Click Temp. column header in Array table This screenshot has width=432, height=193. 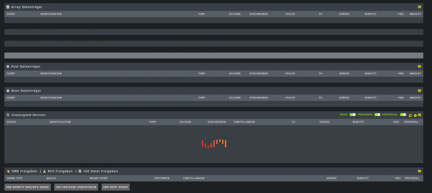point(202,14)
